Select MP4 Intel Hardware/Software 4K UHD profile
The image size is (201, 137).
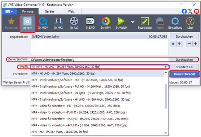97,99
